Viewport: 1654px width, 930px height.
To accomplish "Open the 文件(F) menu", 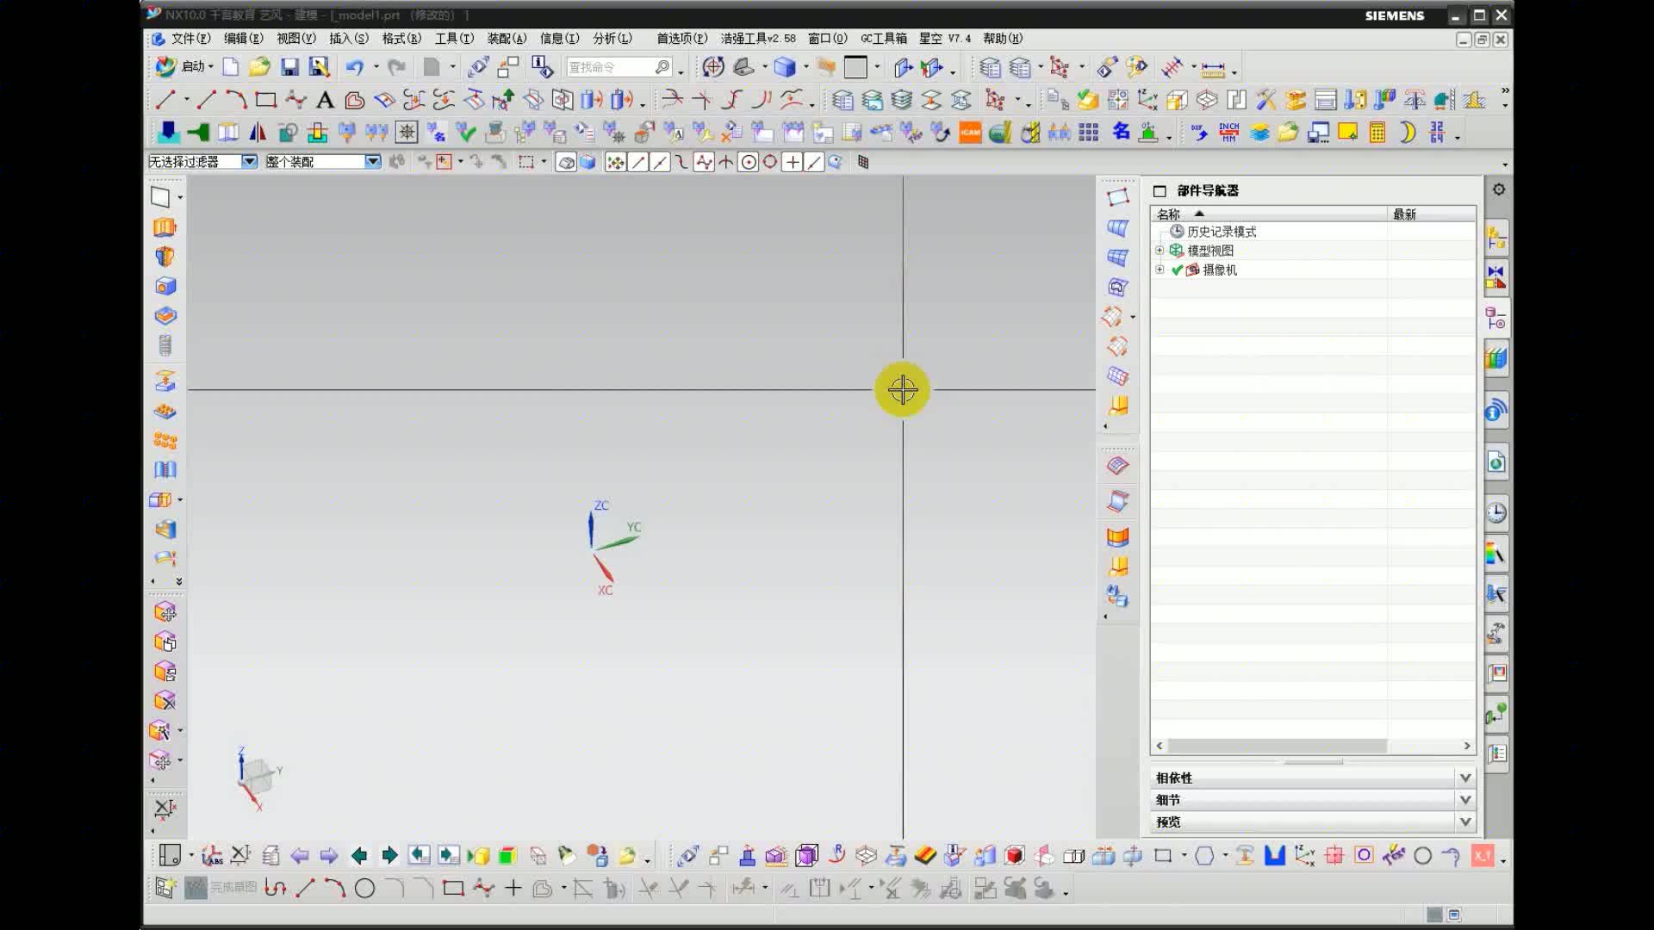I will click(x=190, y=39).
